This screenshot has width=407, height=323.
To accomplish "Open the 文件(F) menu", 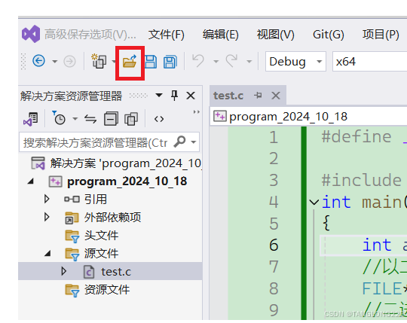I will coord(166,35).
